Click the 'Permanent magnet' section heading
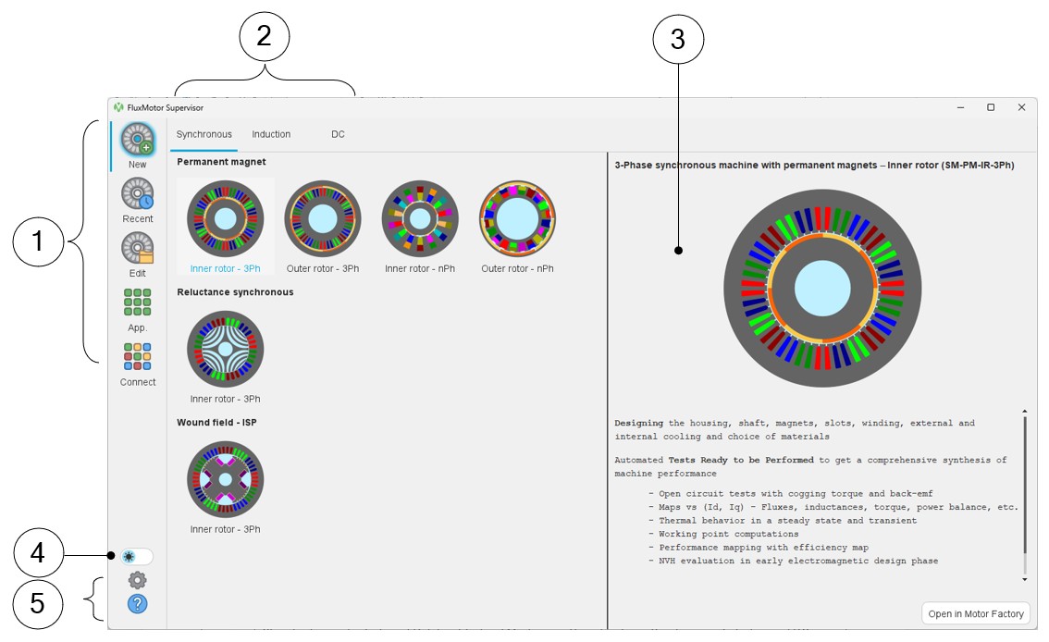Screen dimensions: 1049x642 (221, 162)
